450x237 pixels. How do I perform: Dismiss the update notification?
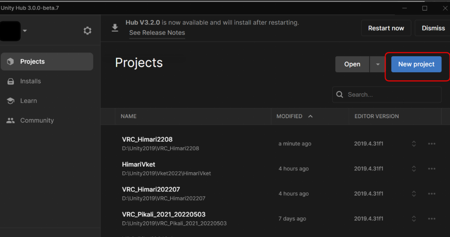(433, 28)
